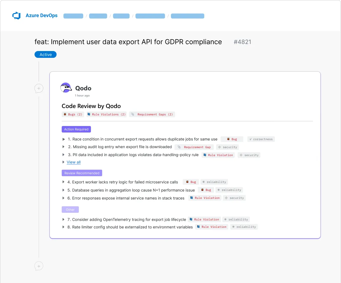Image resolution: width=341 pixels, height=283 pixels.
Task: Open the View all link
Action: tap(74, 162)
